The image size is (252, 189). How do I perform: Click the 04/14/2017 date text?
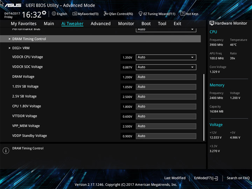tap(12, 14)
